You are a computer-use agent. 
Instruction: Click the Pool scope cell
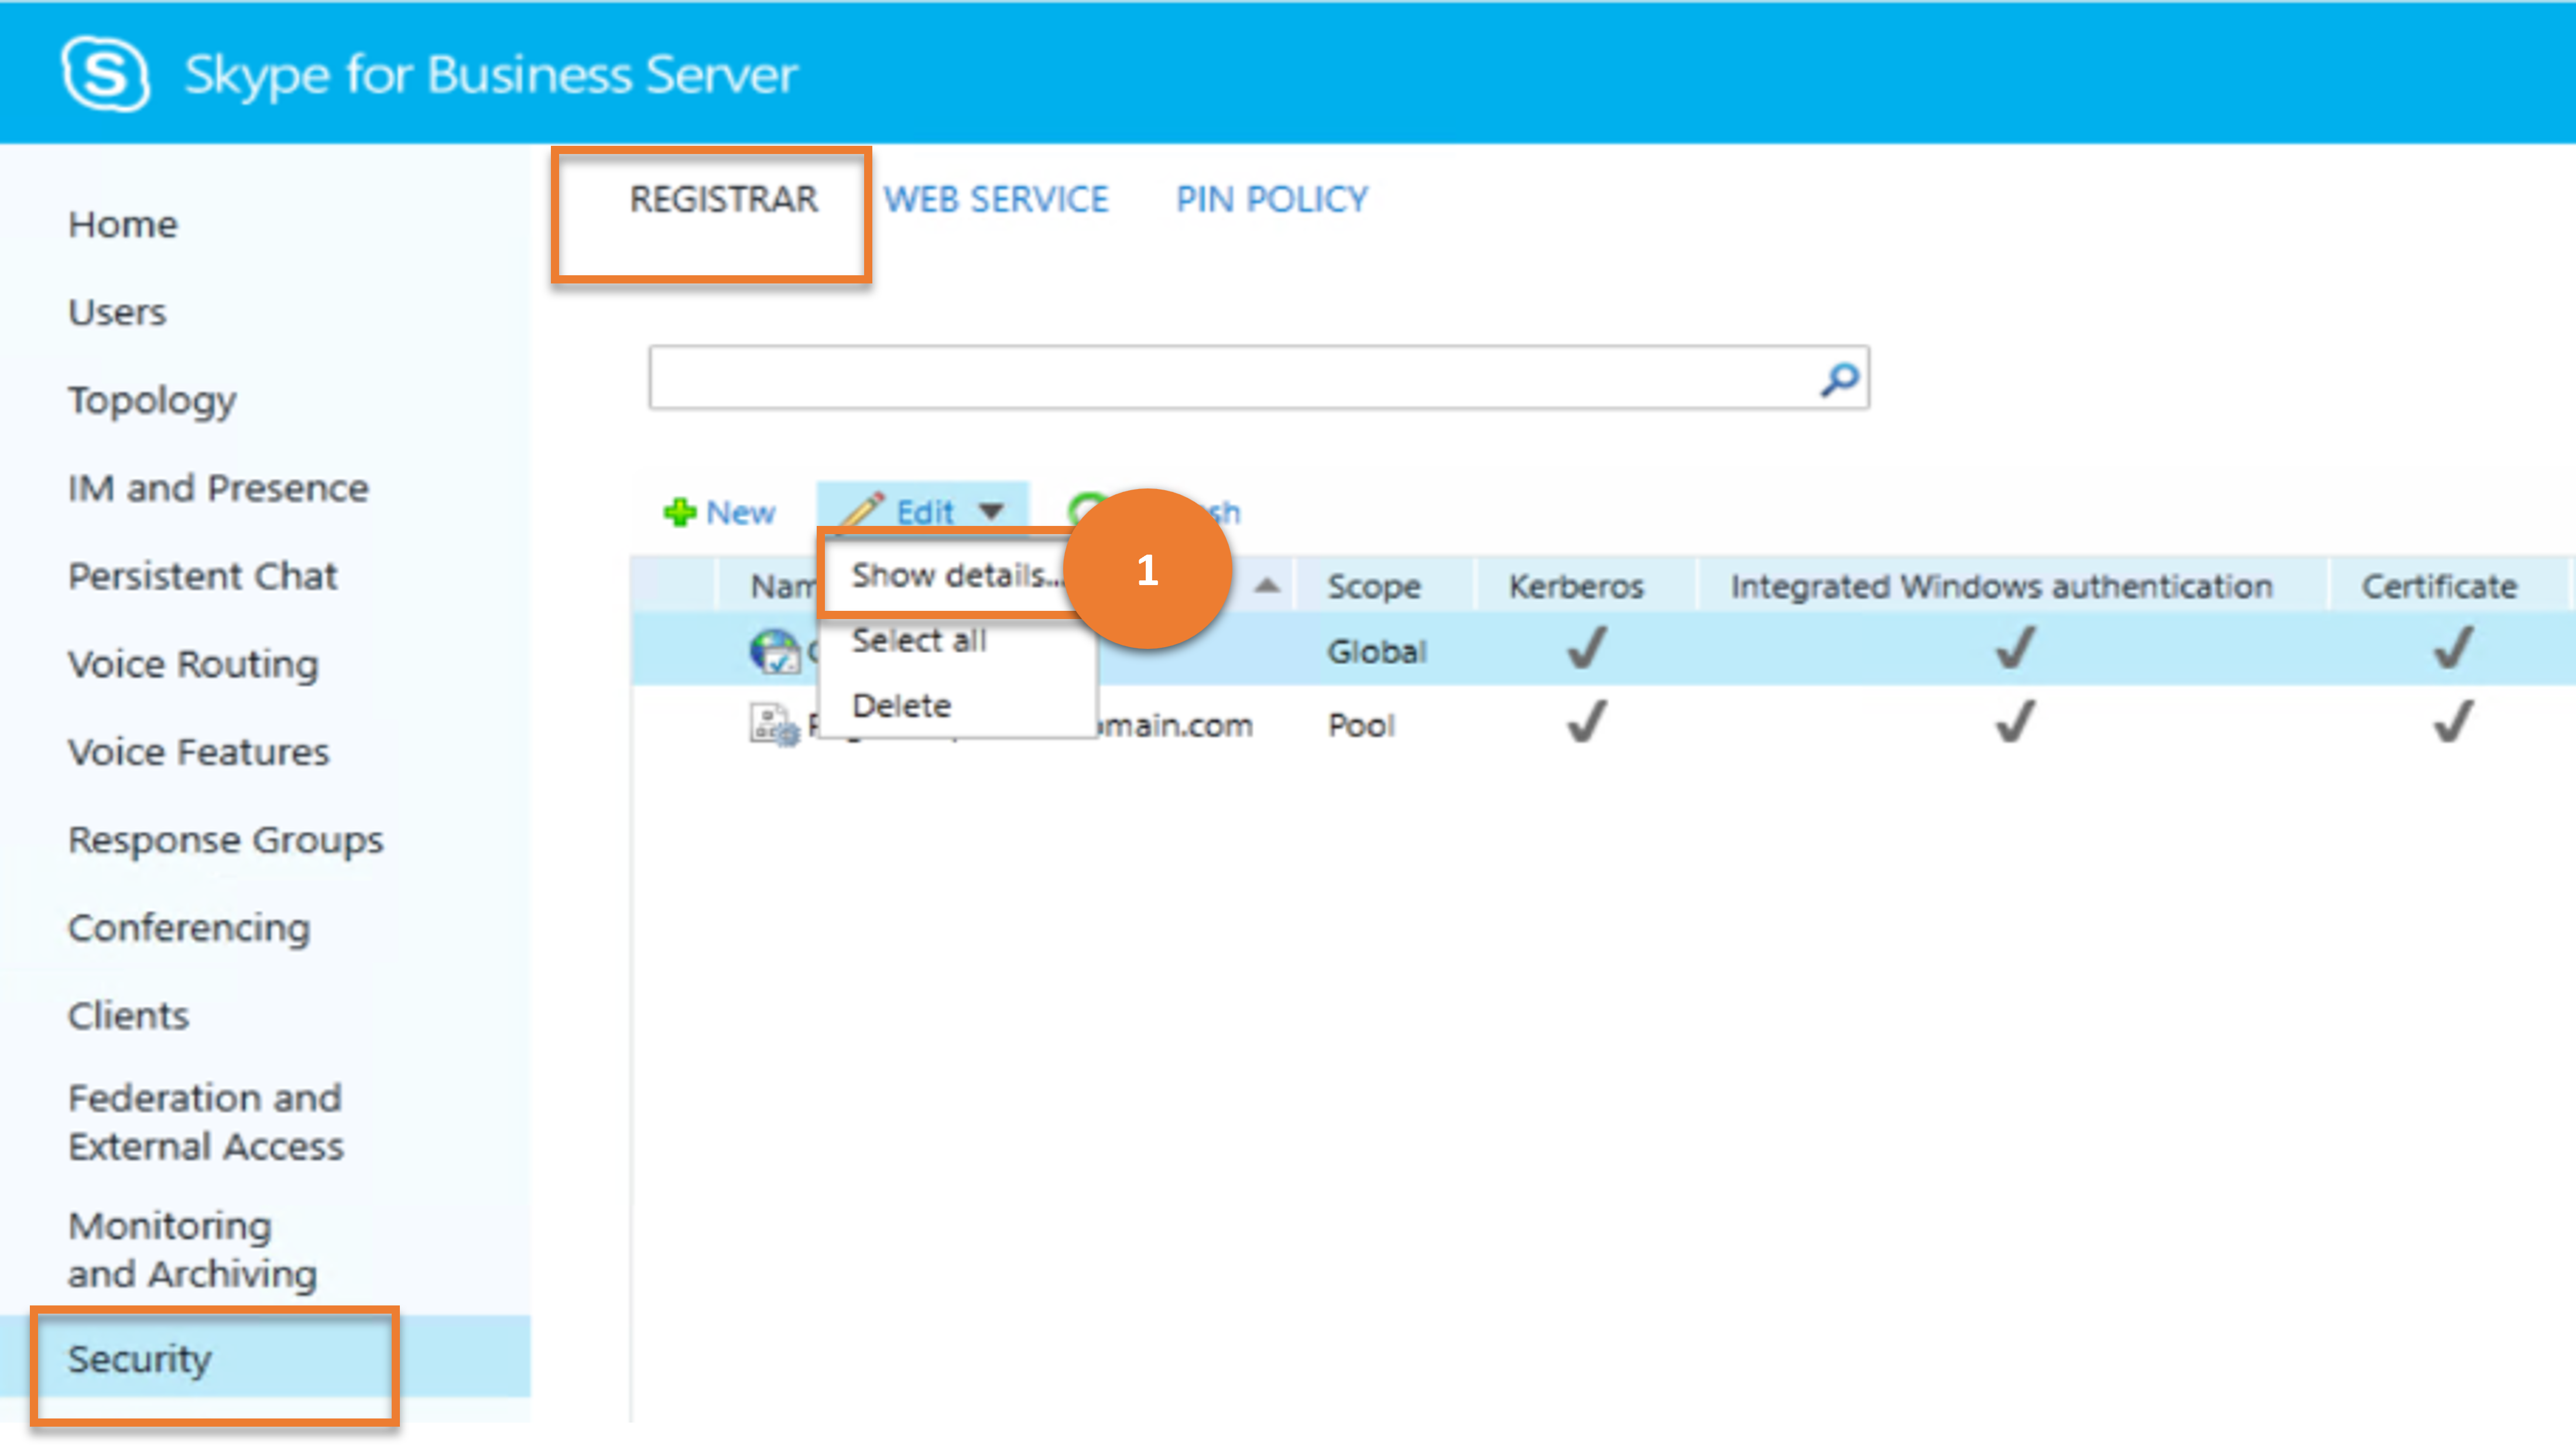coord(1360,724)
